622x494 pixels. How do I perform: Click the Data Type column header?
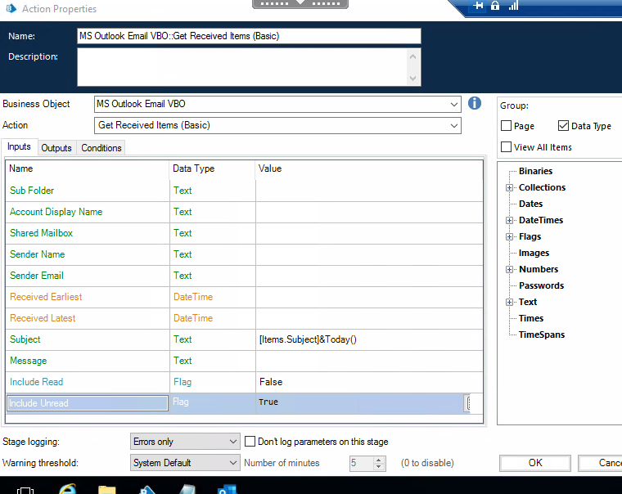pyautogui.click(x=212, y=168)
